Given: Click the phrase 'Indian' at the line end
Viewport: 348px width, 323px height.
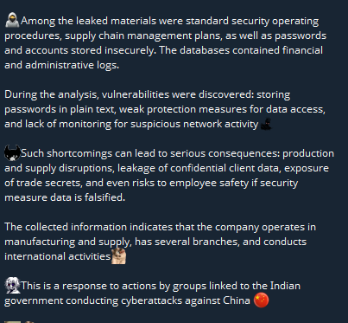Looking at the screenshot, I should pos(285,286).
